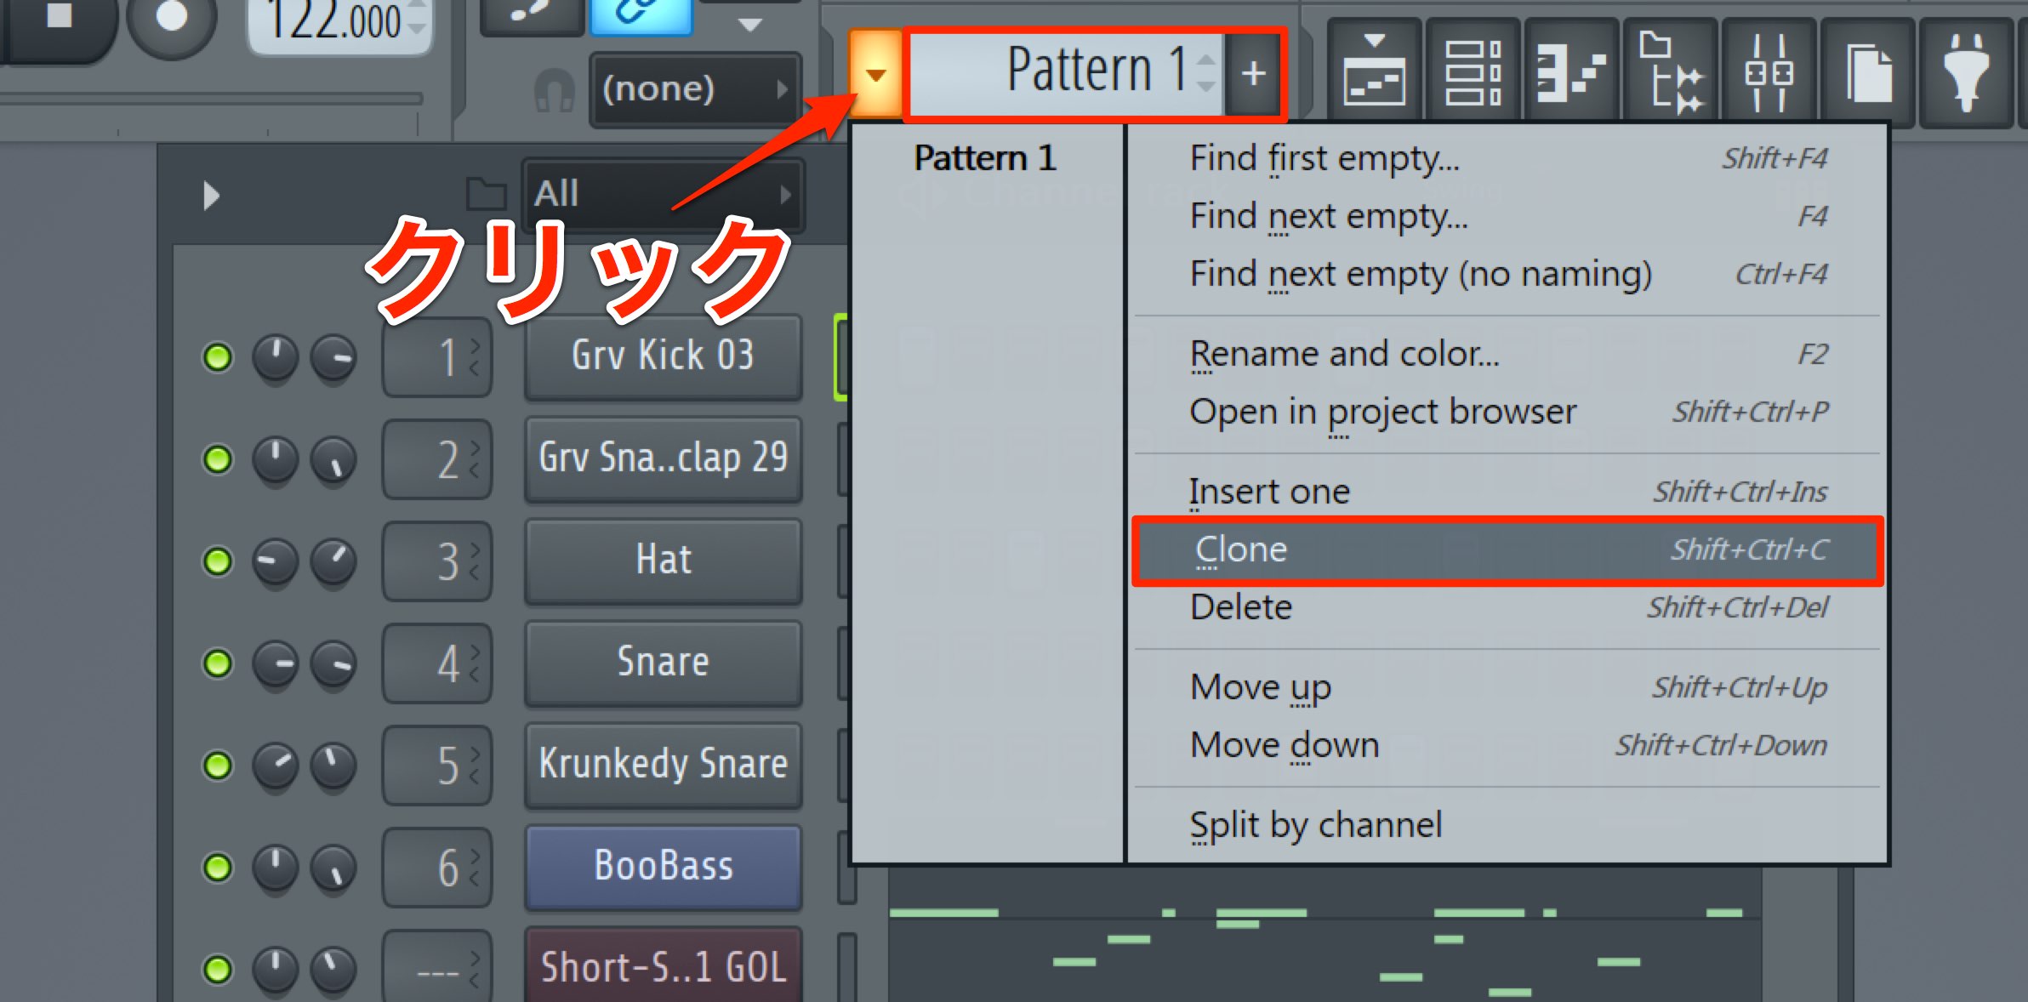
Task: Mute the BooBass channel
Action: (218, 868)
